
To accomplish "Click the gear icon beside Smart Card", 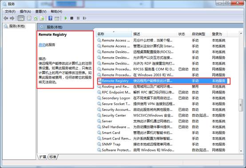I will tap(99, 133).
